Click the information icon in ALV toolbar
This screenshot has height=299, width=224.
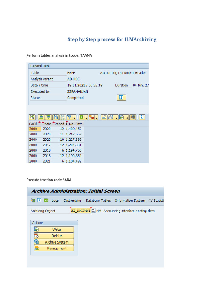(142, 117)
